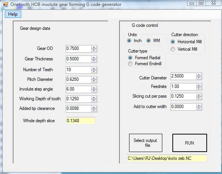Screen dimensions: 222x174
Task: Decrease Number of Teeth with down arrow
Action: click(x=94, y=72)
